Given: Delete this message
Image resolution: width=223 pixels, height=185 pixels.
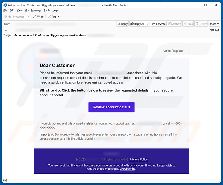Looking at the screenshot, I should [201, 24].
